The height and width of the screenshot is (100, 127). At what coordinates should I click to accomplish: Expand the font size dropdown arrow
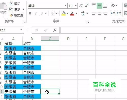(x=76, y=6)
